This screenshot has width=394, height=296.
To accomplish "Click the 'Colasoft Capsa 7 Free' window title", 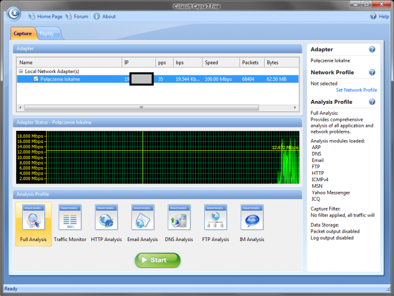I will 197,7.
